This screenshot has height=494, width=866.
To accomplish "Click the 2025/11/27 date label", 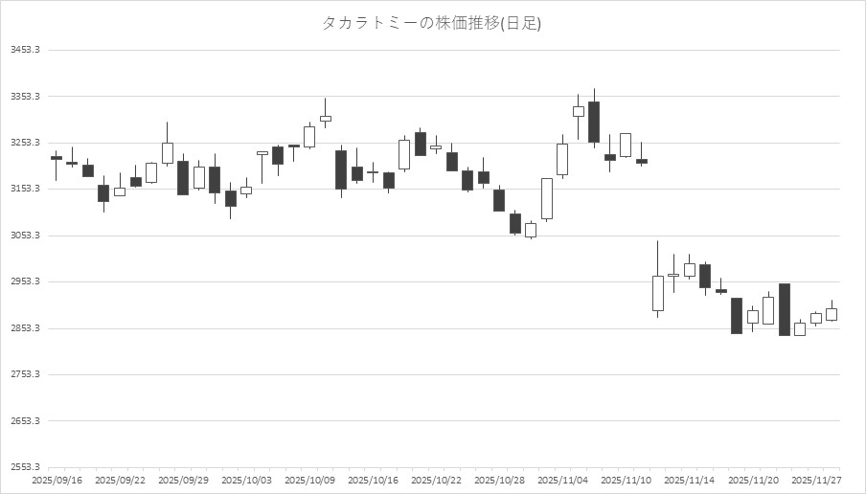I will (816, 480).
